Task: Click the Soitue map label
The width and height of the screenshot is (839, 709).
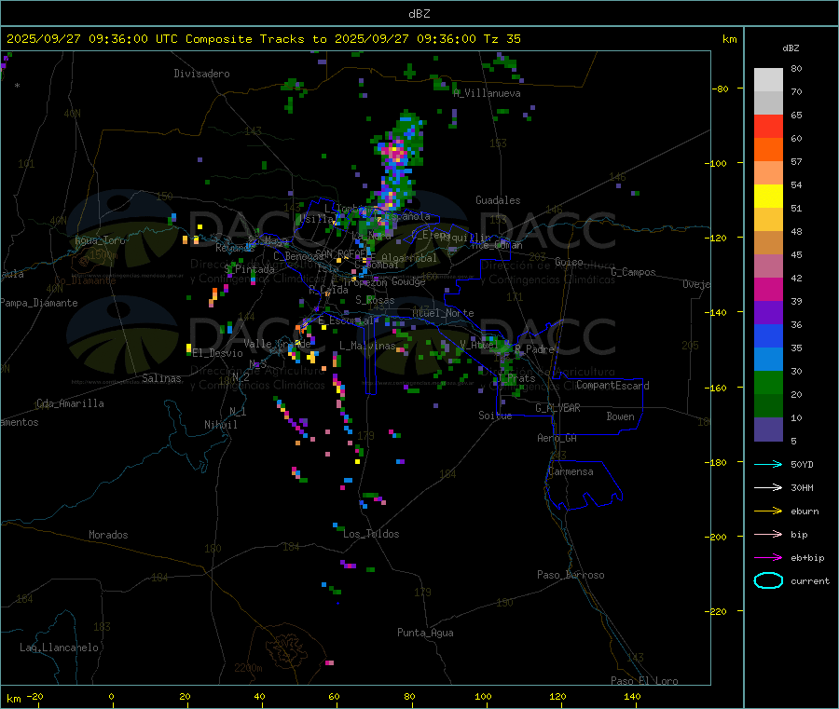Action: pyautogui.click(x=495, y=416)
